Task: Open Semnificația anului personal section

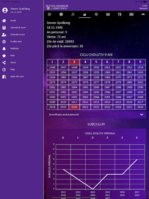Action: coord(96,114)
